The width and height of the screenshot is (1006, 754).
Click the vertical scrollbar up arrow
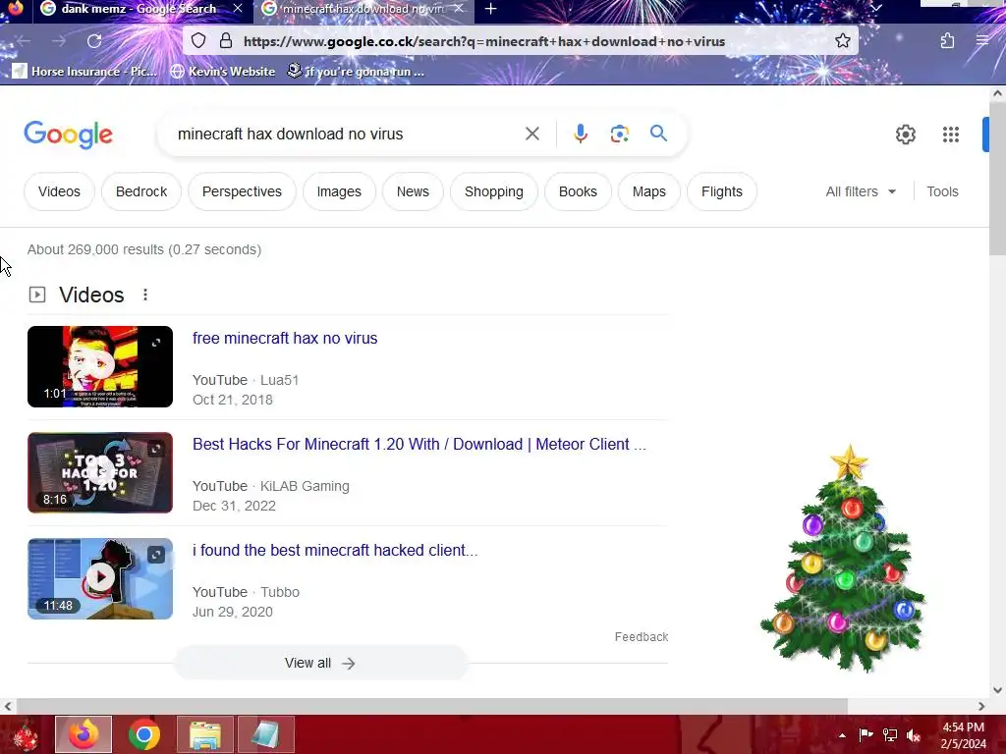click(x=997, y=93)
